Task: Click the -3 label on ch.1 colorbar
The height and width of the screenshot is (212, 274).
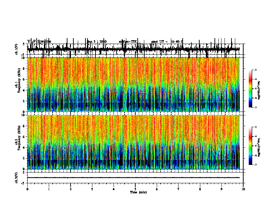Action: point(255,70)
